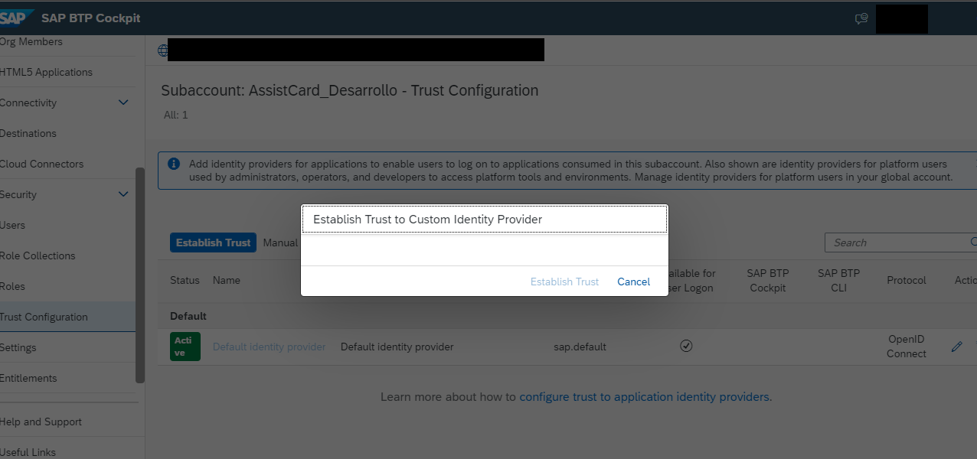Screen dimensions: 977x459
Task: Click the Search field above the table
Action: click(900, 243)
